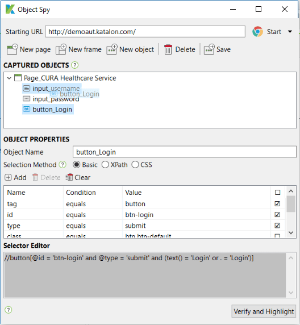This screenshot has height=325, width=300.
Task: Click the New frame toolbar icon
Action: click(61, 49)
